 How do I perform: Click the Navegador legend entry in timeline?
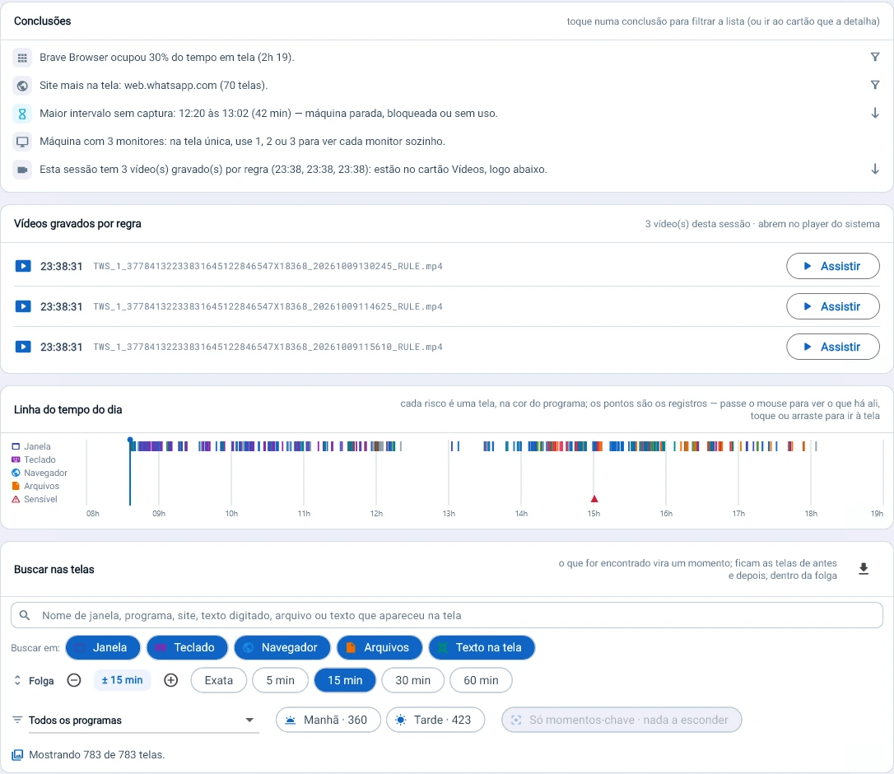click(x=40, y=473)
